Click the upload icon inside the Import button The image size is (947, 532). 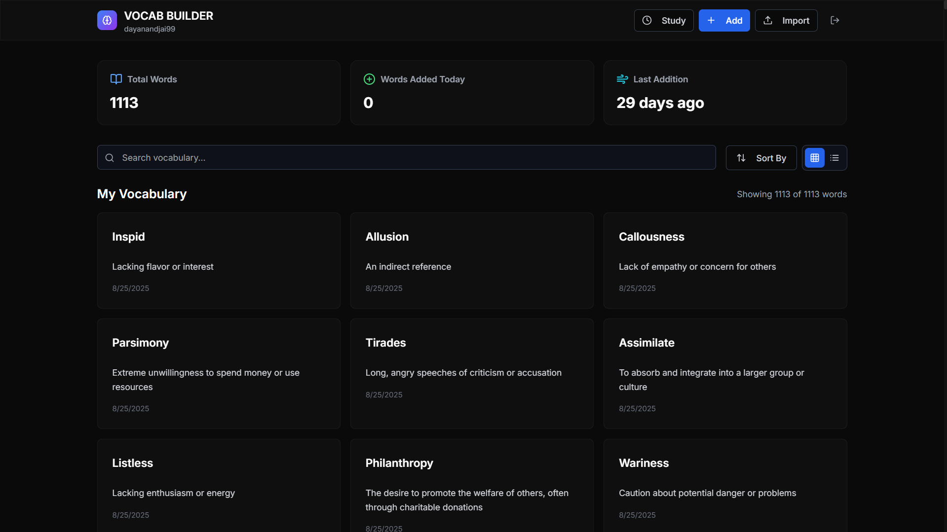tap(768, 20)
